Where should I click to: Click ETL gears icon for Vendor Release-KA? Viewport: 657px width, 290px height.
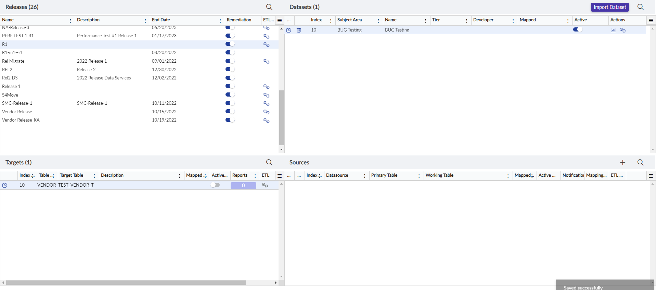click(x=267, y=120)
